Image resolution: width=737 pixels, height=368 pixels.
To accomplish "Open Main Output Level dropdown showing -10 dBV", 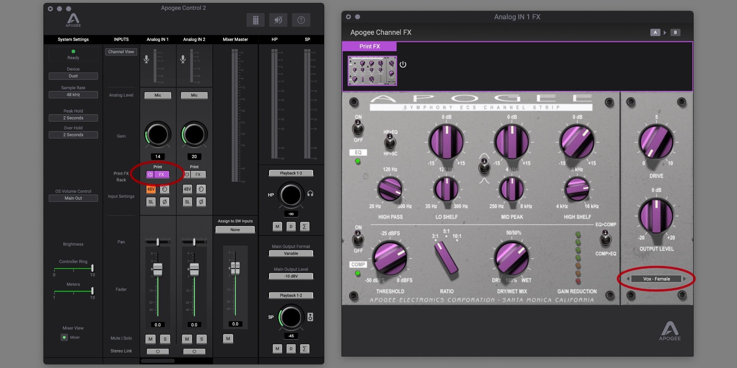I will tap(291, 276).
